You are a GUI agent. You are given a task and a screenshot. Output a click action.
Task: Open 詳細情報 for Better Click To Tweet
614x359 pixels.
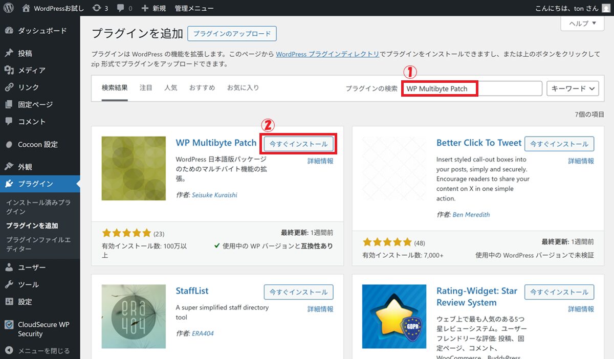pos(581,161)
